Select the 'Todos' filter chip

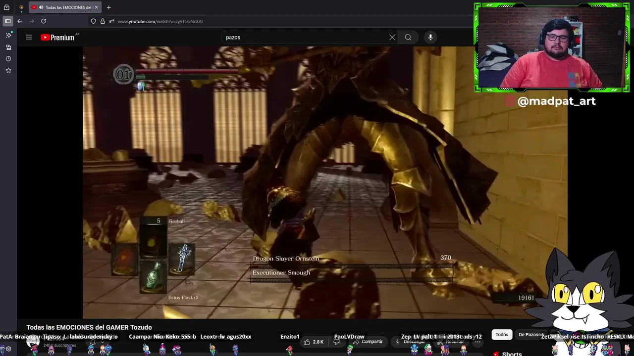click(502, 335)
